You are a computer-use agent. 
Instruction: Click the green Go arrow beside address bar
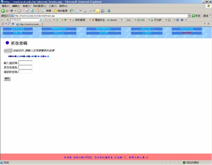193,16
